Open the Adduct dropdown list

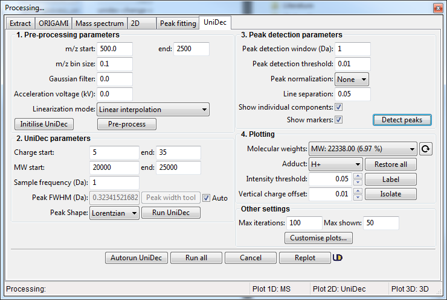334,164
